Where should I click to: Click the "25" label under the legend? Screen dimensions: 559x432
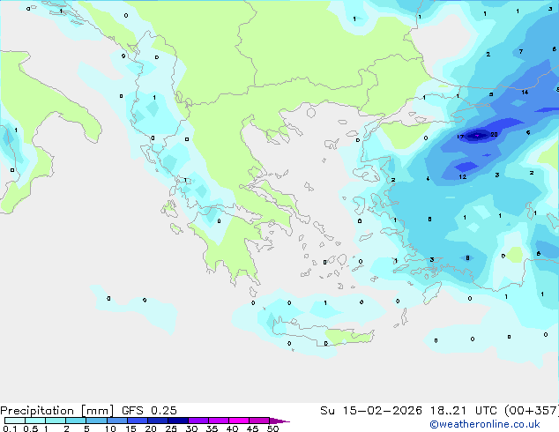coord(171,428)
